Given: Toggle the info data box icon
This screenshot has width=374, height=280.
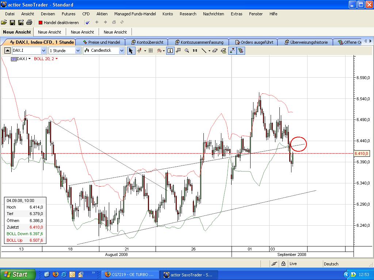Looking at the screenshot, I should (170, 50).
